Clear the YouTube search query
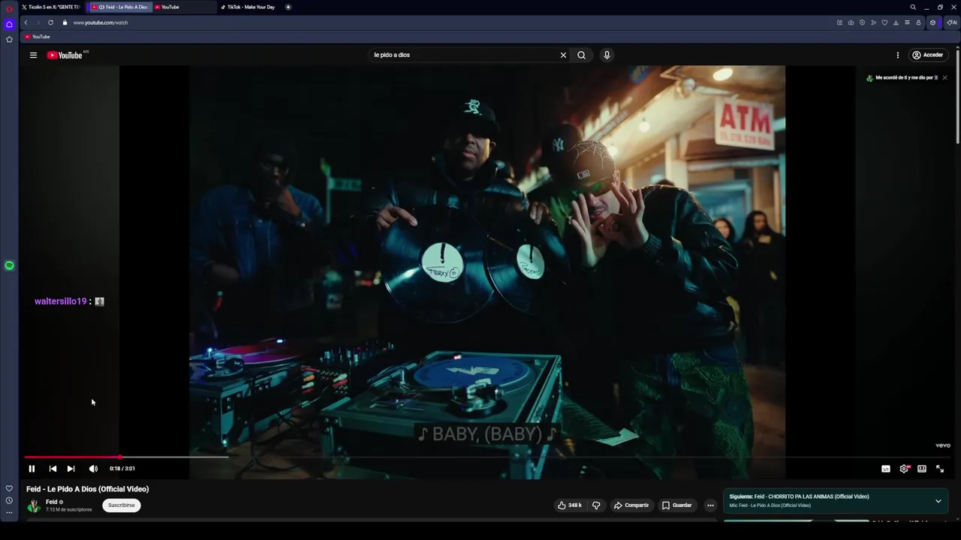This screenshot has height=540, width=961. (x=563, y=55)
